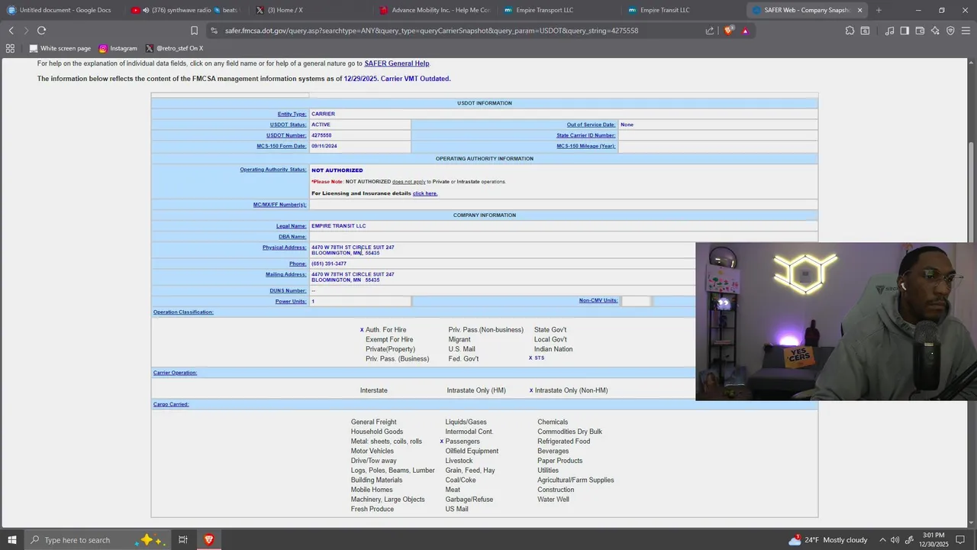Open Task View on the taskbar
The width and height of the screenshot is (977, 550).
pyautogui.click(x=182, y=540)
